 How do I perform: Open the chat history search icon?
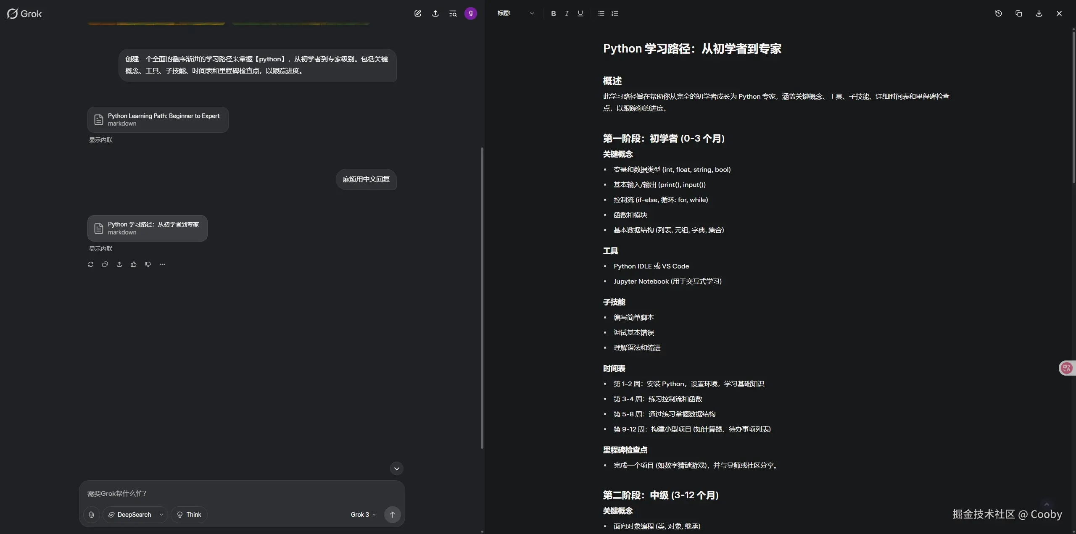tap(453, 13)
